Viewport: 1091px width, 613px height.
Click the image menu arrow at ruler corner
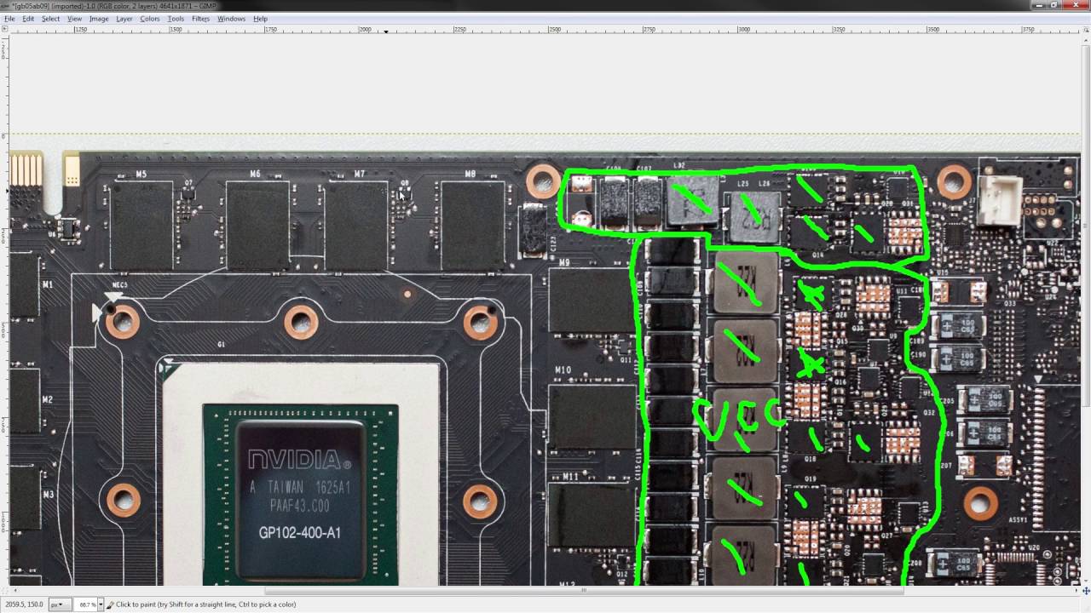(4, 29)
